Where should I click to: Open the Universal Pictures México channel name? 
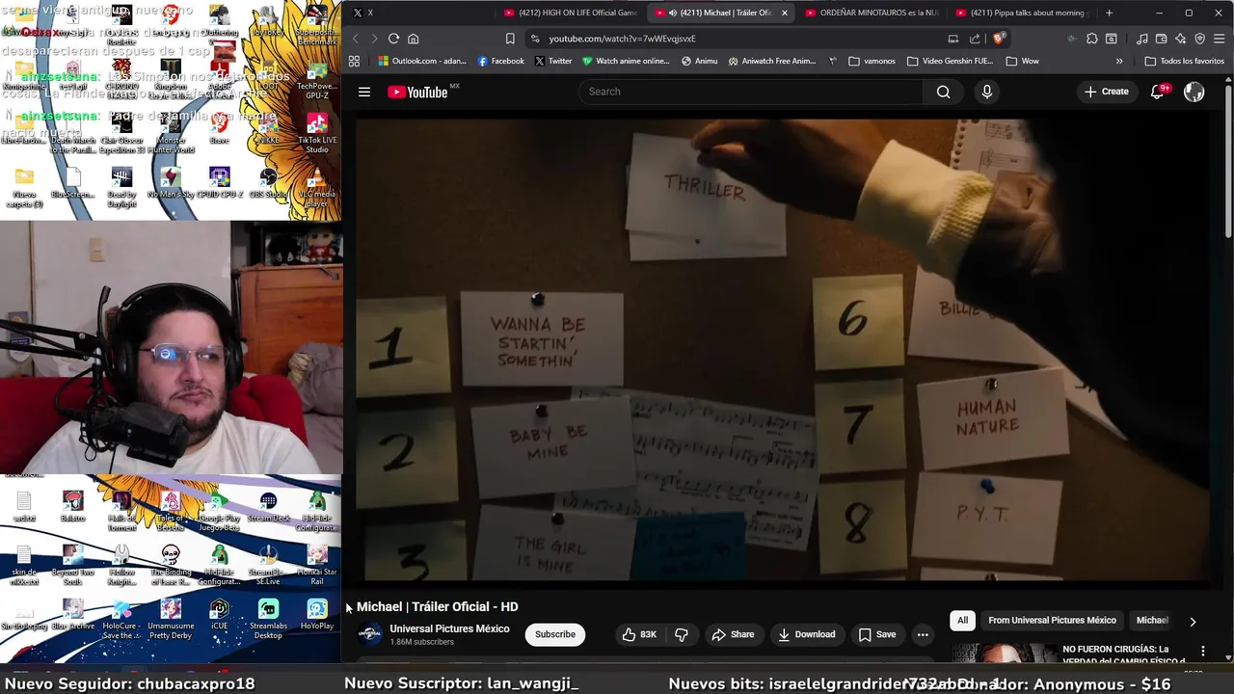click(449, 628)
